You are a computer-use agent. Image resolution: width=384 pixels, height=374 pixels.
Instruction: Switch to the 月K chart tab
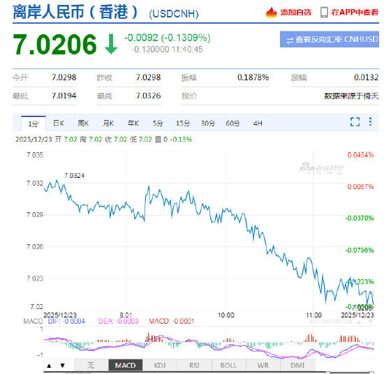click(x=108, y=123)
